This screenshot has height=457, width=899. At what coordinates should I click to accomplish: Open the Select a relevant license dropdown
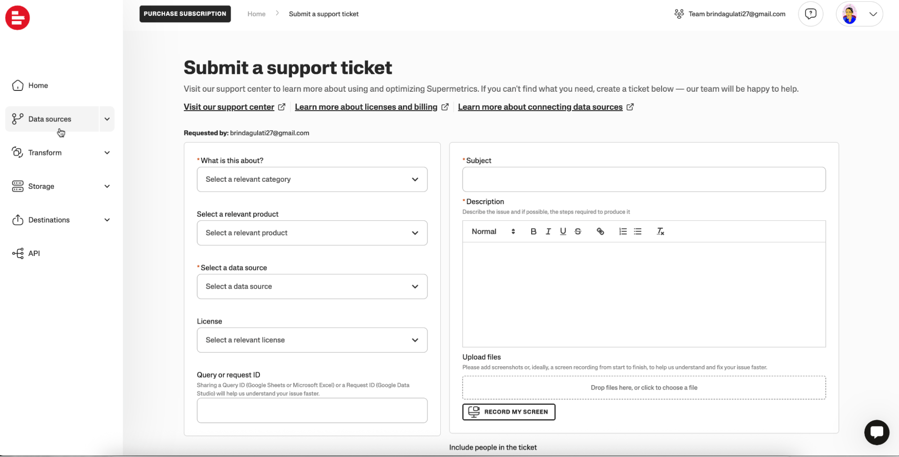pyautogui.click(x=312, y=340)
